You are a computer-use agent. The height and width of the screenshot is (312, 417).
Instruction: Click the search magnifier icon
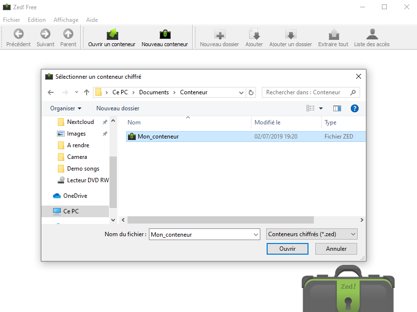[353, 92]
